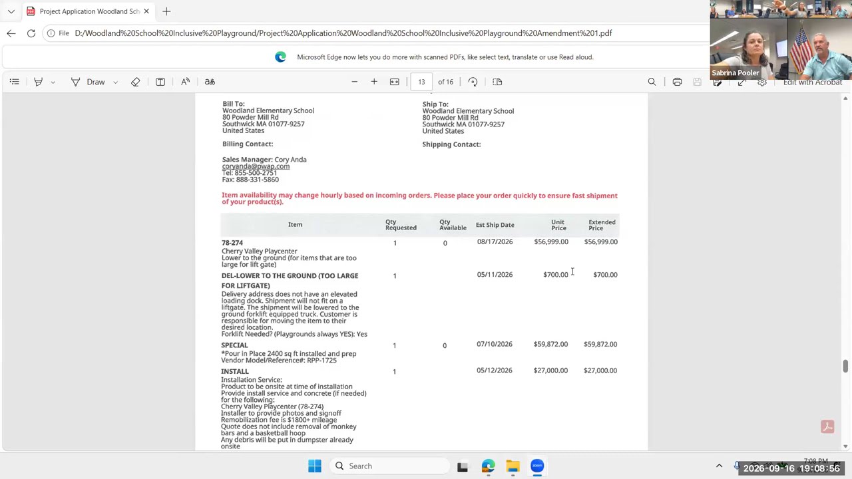Viewport: 852px width, 479px height.
Task: Open the browser tab list dropdown
Action: [11, 11]
